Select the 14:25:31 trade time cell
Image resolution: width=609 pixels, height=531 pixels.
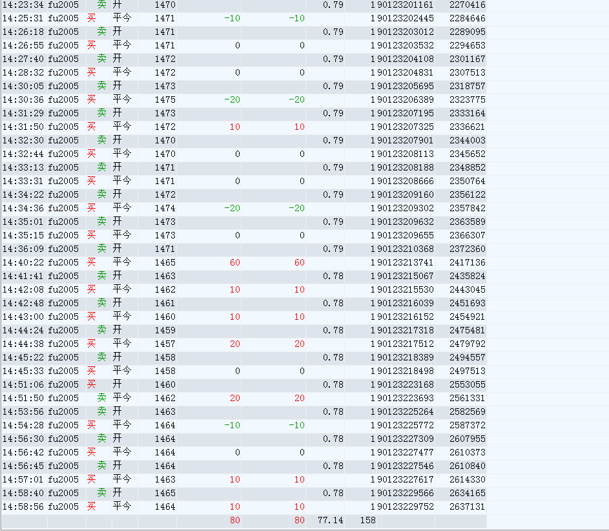23,18
